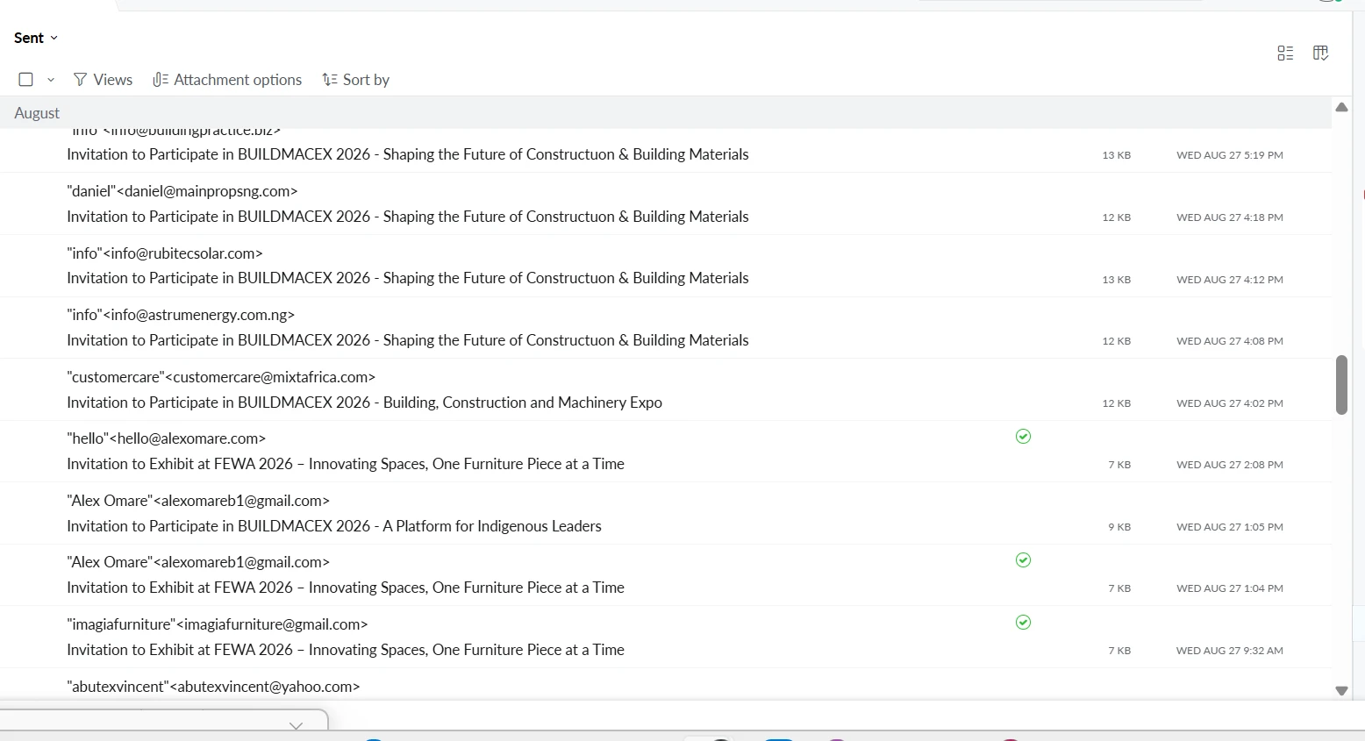The width and height of the screenshot is (1365, 741).
Task: Click the Views filter funnel icon
Action: tap(80, 80)
